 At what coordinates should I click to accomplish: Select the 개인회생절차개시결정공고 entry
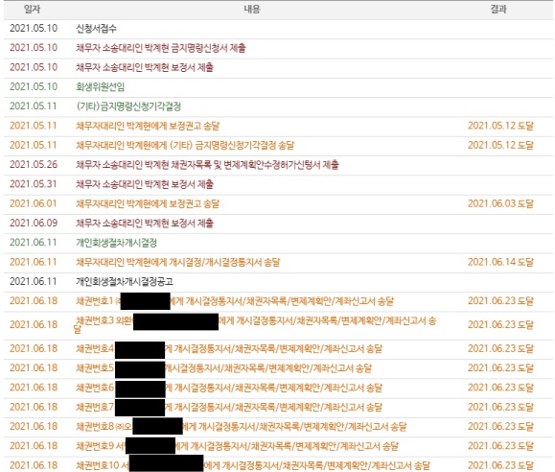point(125,282)
